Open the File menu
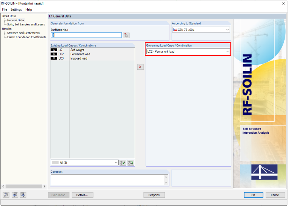 5,9
